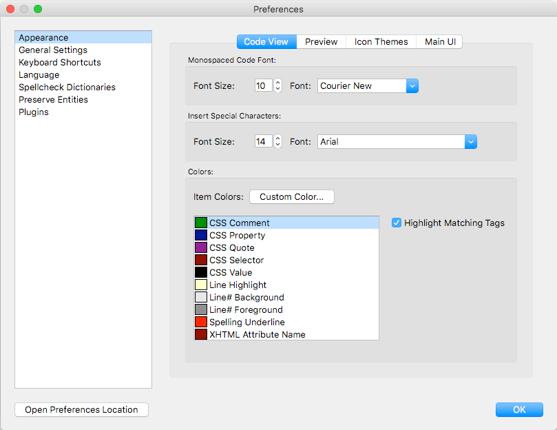Select Language in the sidebar
The image size is (557, 430).
83,74
